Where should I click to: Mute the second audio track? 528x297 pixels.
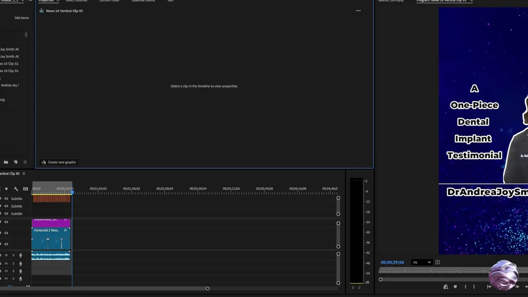tap(6, 263)
